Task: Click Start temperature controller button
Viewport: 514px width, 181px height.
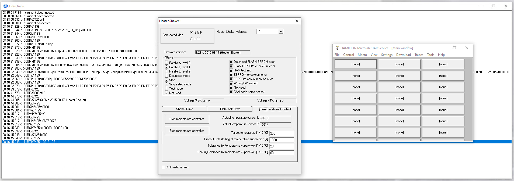Action: 187,119
